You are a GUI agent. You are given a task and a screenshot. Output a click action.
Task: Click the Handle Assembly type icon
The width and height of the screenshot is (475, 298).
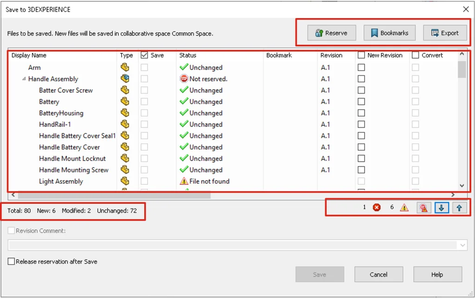[125, 79]
